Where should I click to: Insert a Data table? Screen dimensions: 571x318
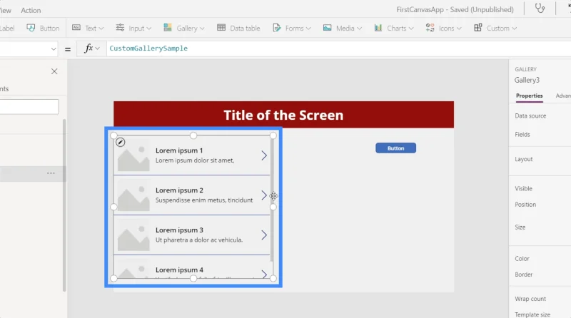[x=238, y=28]
